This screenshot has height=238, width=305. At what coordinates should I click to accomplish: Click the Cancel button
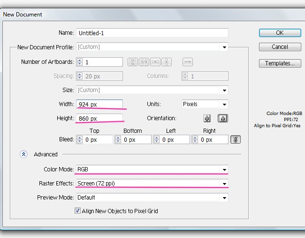pyautogui.click(x=280, y=47)
